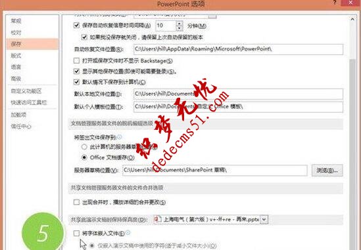Close the PowerPoint 选项 dialog
Image resolution: width=361 pixels, height=250 pixels.
[350, 3]
